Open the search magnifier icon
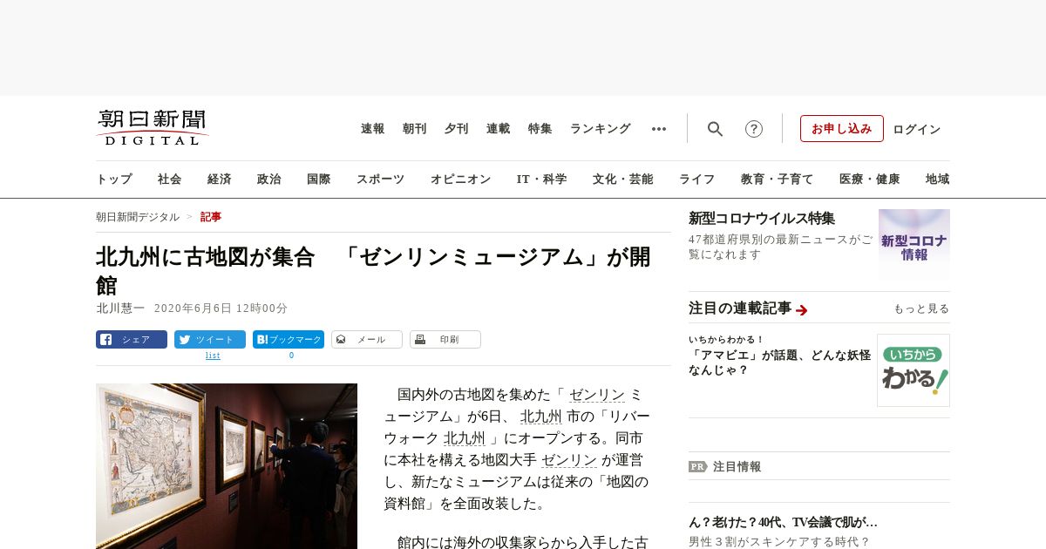 pos(715,129)
